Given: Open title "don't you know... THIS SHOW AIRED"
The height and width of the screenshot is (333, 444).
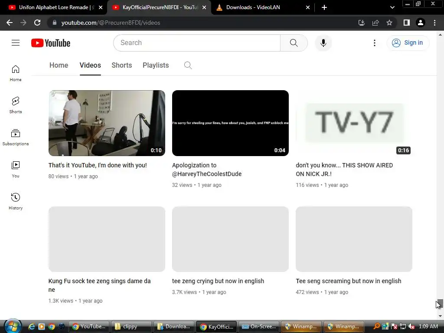Looking at the screenshot, I should (344, 170).
